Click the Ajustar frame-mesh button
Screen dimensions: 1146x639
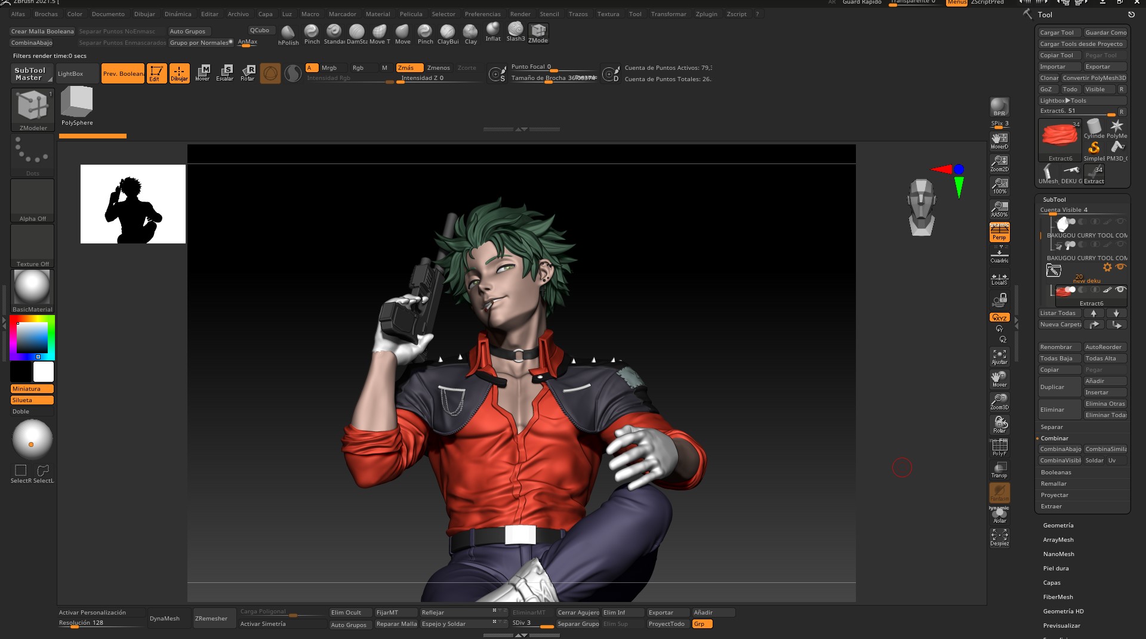coord(999,357)
